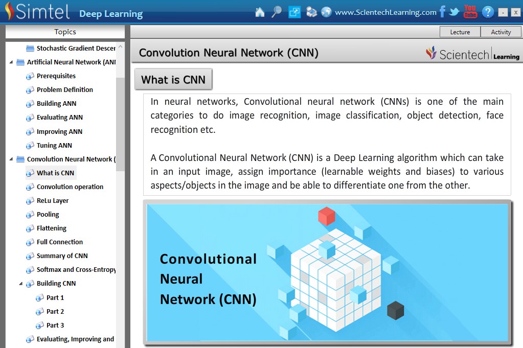Collapse the Building CNN node
The image size is (523, 348).
[x=20, y=284]
